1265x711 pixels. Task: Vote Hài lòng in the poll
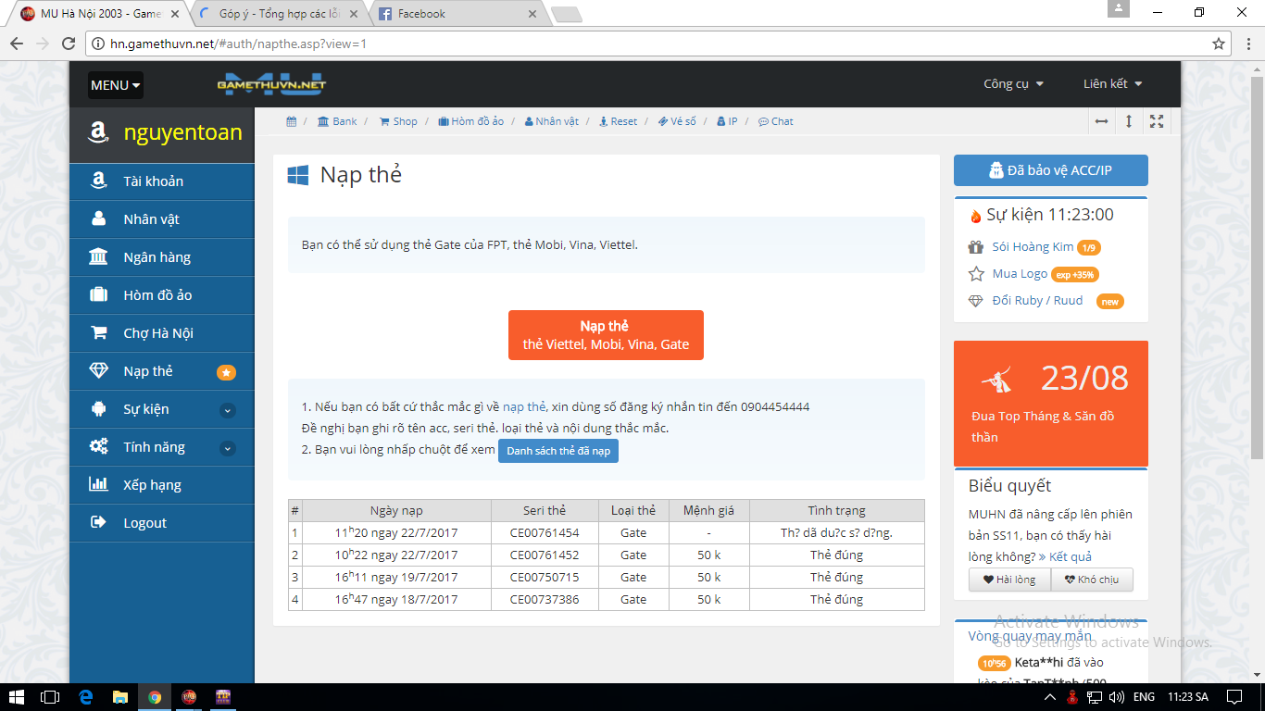tap(1009, 580)
